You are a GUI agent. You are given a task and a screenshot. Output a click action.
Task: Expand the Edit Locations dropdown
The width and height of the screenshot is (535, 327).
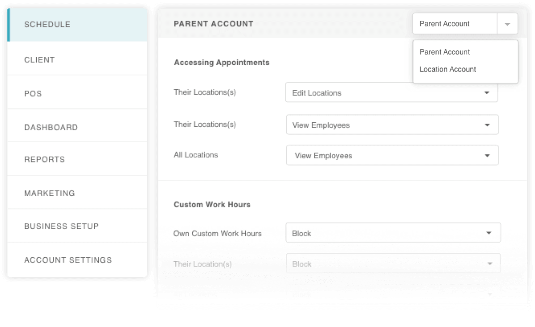click(392, 92)
